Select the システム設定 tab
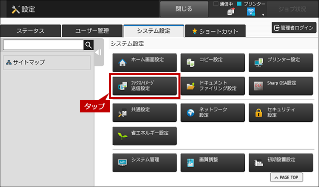319x187 pixels. pos(154,31)
